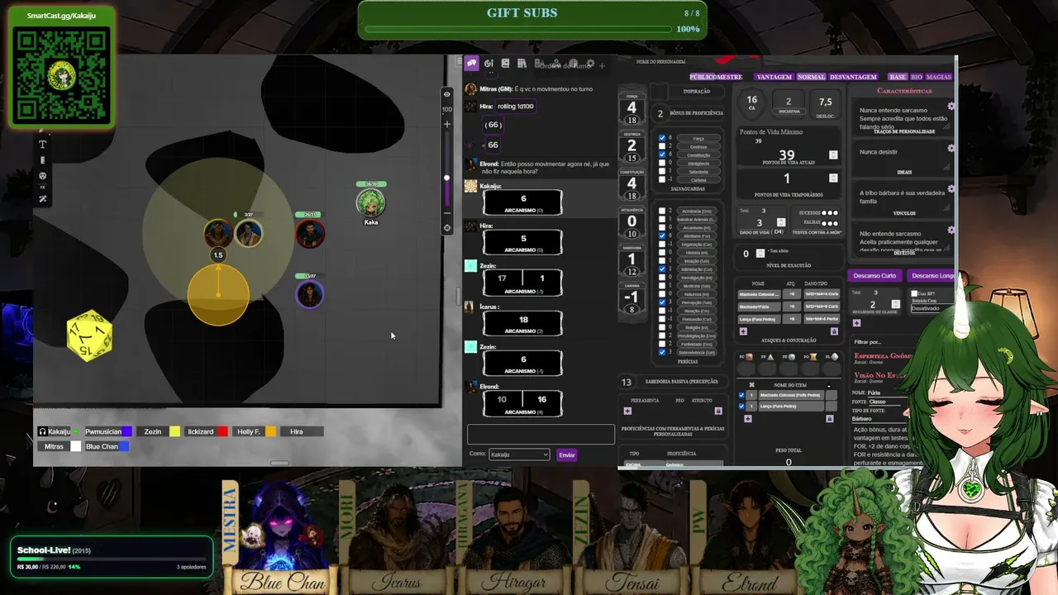The width and height of the screenshot is (1058, 595).
Task: Toggle the Força saving throw proficiency checkbox
Action: point(662,138)
